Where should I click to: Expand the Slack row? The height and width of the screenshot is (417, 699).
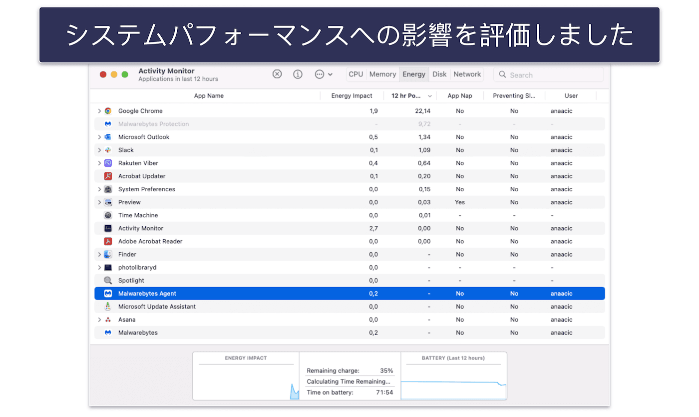pyautogui.click(x=99, y=150)
